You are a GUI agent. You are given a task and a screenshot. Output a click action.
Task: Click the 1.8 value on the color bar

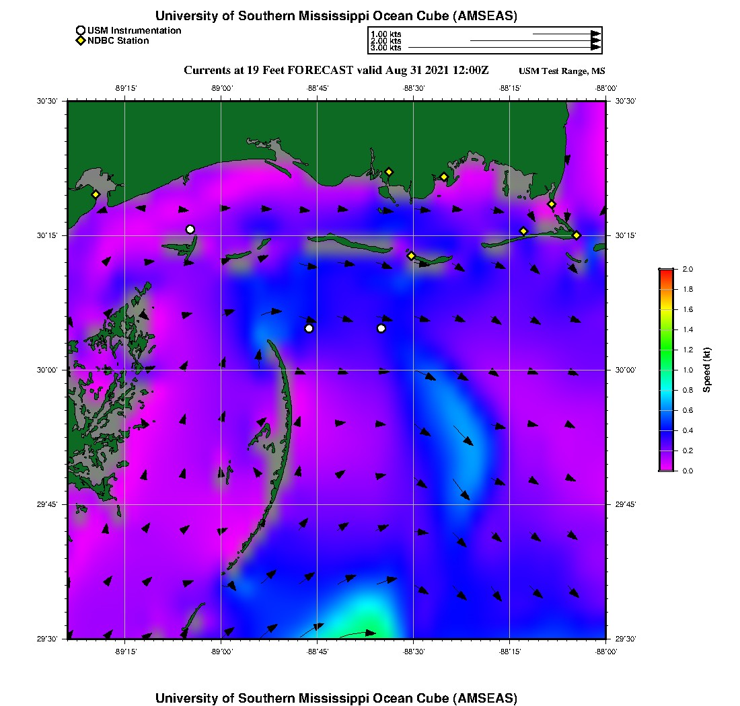(688, 289)
